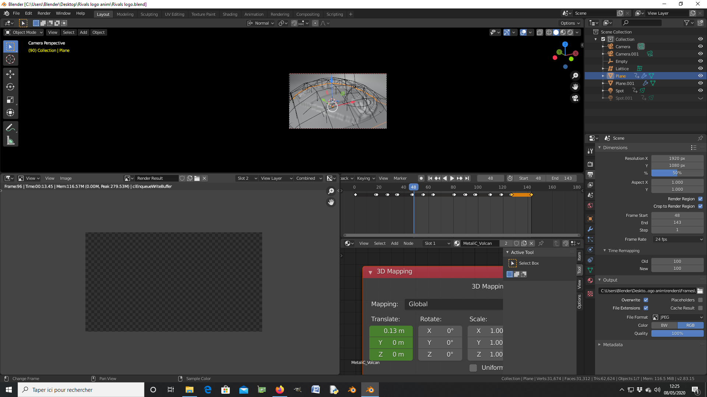Open output path folder browse icon
Viewport: 707px width, 397px height.
pyautogui.click(x=700, y=291)
